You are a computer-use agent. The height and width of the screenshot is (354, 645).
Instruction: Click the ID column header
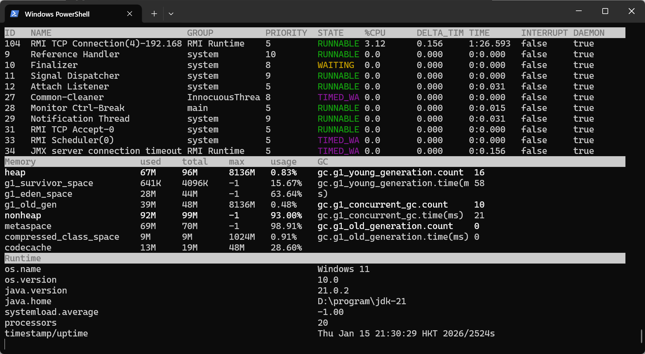pos(10,33)
